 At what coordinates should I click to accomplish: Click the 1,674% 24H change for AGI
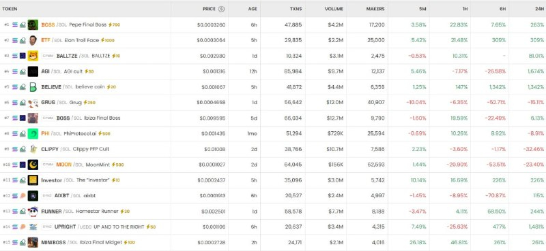[536, 71]
